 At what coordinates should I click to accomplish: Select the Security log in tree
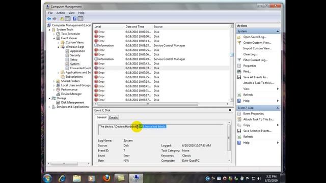75,55
